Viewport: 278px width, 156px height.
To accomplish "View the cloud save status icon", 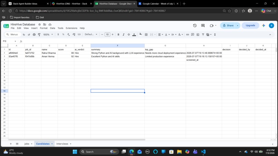I will (50, 24).
